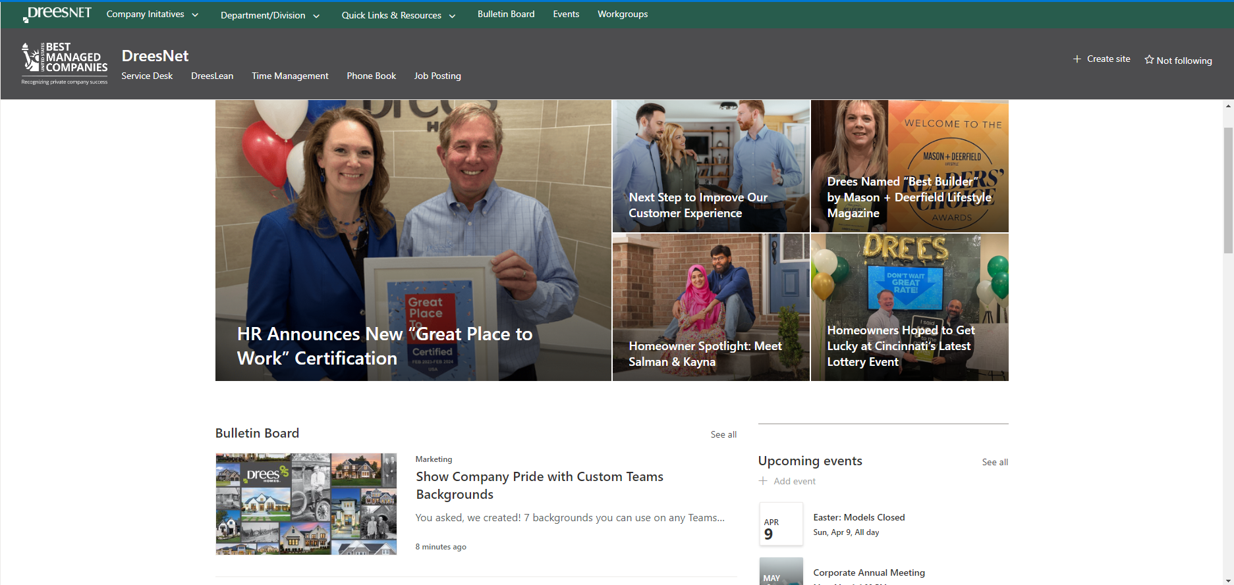Click the Upcoming events heading
Screen dimensions: 1234x585
coord(810,461)
